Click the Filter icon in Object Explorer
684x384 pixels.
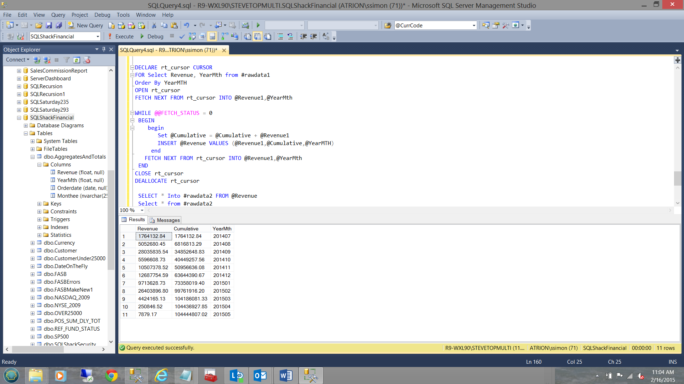[x=67, y=60]
